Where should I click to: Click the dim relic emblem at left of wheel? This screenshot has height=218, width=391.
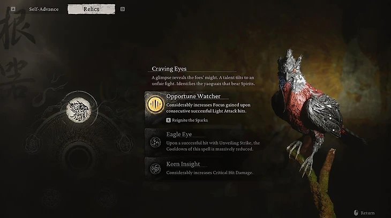coord(33,144)
